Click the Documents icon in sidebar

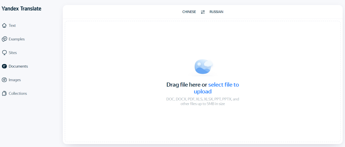pyautogui.click(x=4, y=66)
